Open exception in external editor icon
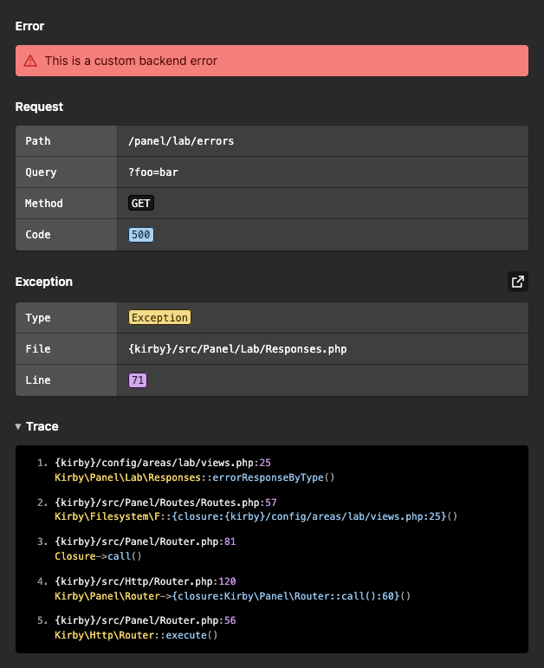The image size is (544, 668). (x=518, y=282)
